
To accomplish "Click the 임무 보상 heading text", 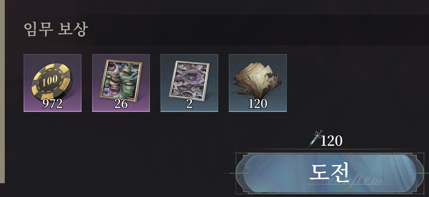I will click(56, 29).
